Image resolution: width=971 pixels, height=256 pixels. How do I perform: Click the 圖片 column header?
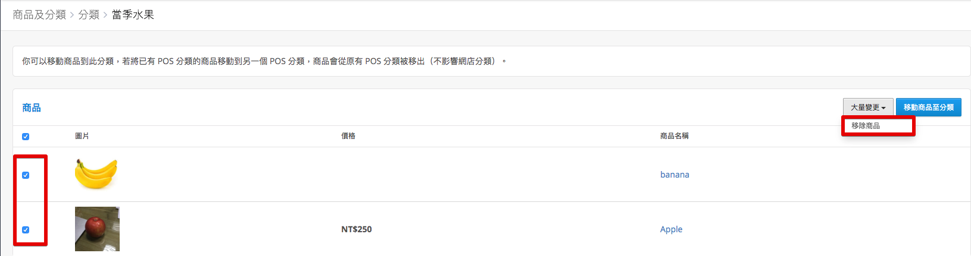coord(82,136)
